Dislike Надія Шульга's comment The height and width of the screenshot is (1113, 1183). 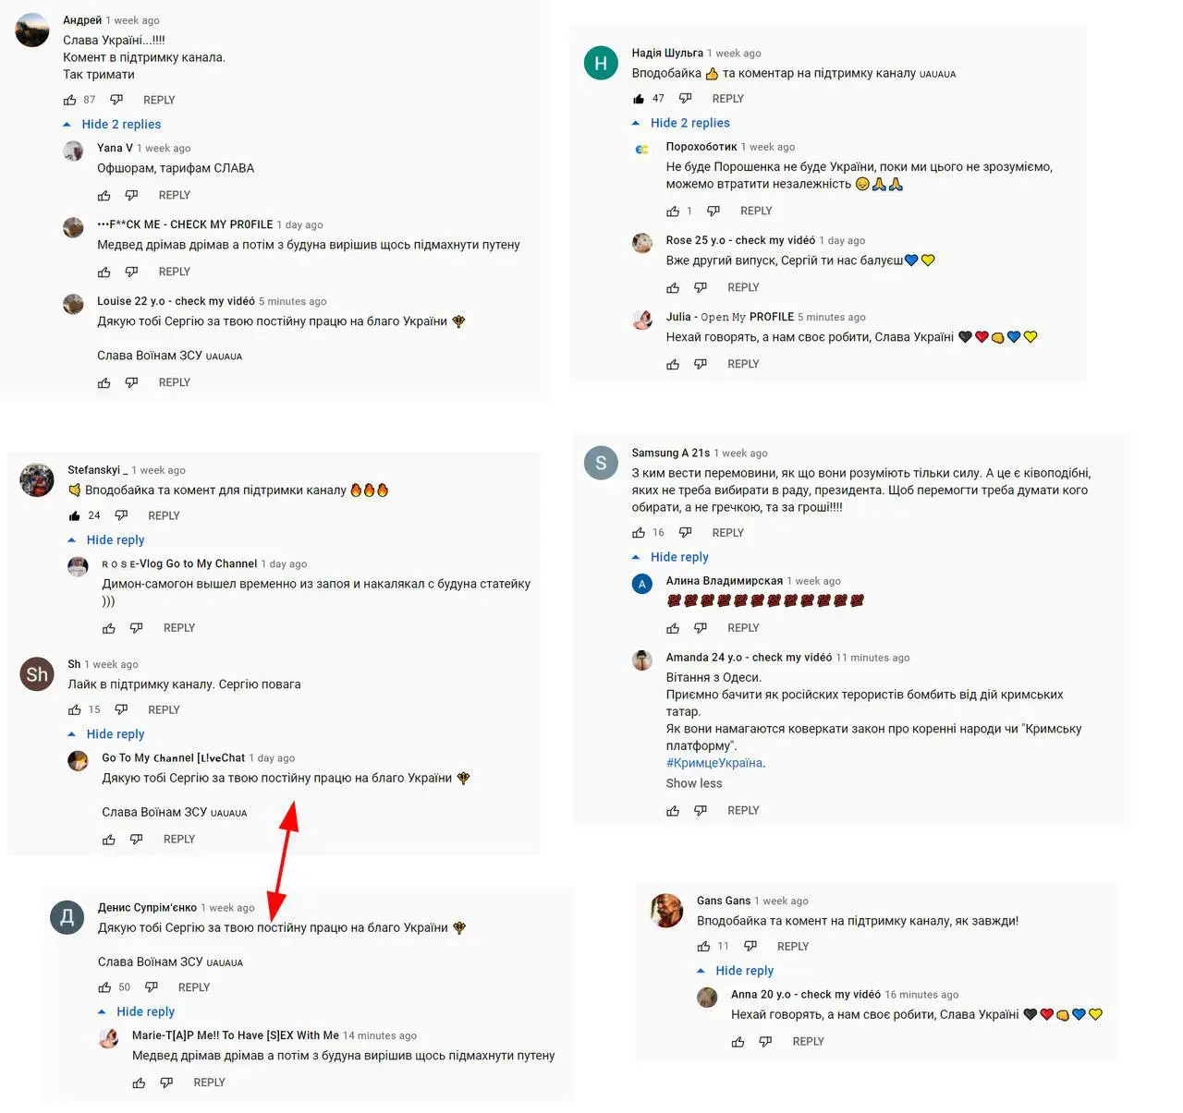[685, 99]
